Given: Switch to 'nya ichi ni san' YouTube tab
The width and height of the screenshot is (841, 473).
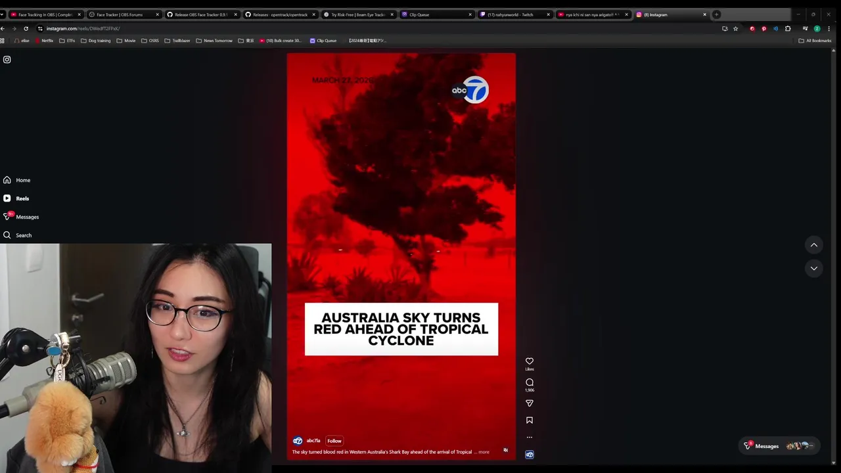Looking at the screenshot, I should pyautogui.click(x=593, y=14).
